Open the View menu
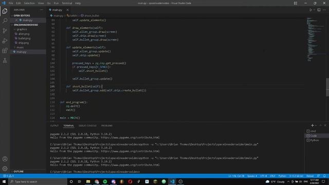The image size is (329, 185). coord(41,3)
